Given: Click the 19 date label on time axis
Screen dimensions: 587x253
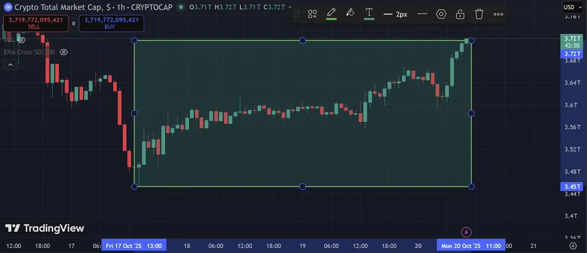Looking at the screenshot, I should coord(302,246).
